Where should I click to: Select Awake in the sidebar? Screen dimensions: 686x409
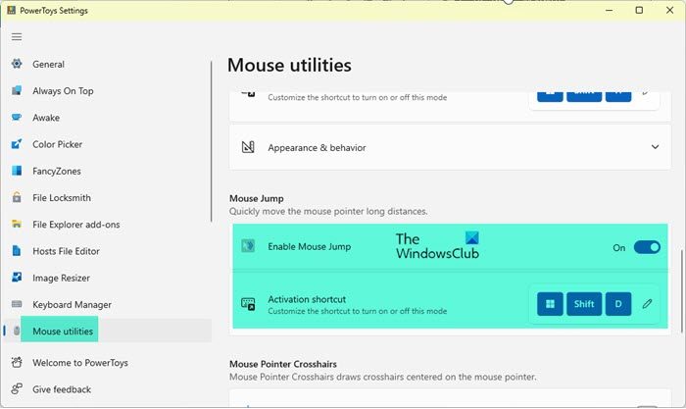pyautogui.click(x=46, y=118)
